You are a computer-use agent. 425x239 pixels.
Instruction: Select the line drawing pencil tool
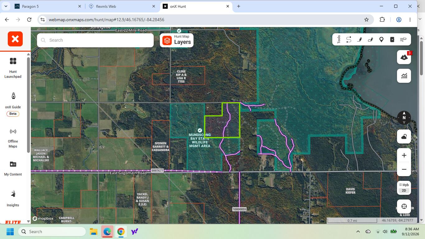tap(360, 40)
